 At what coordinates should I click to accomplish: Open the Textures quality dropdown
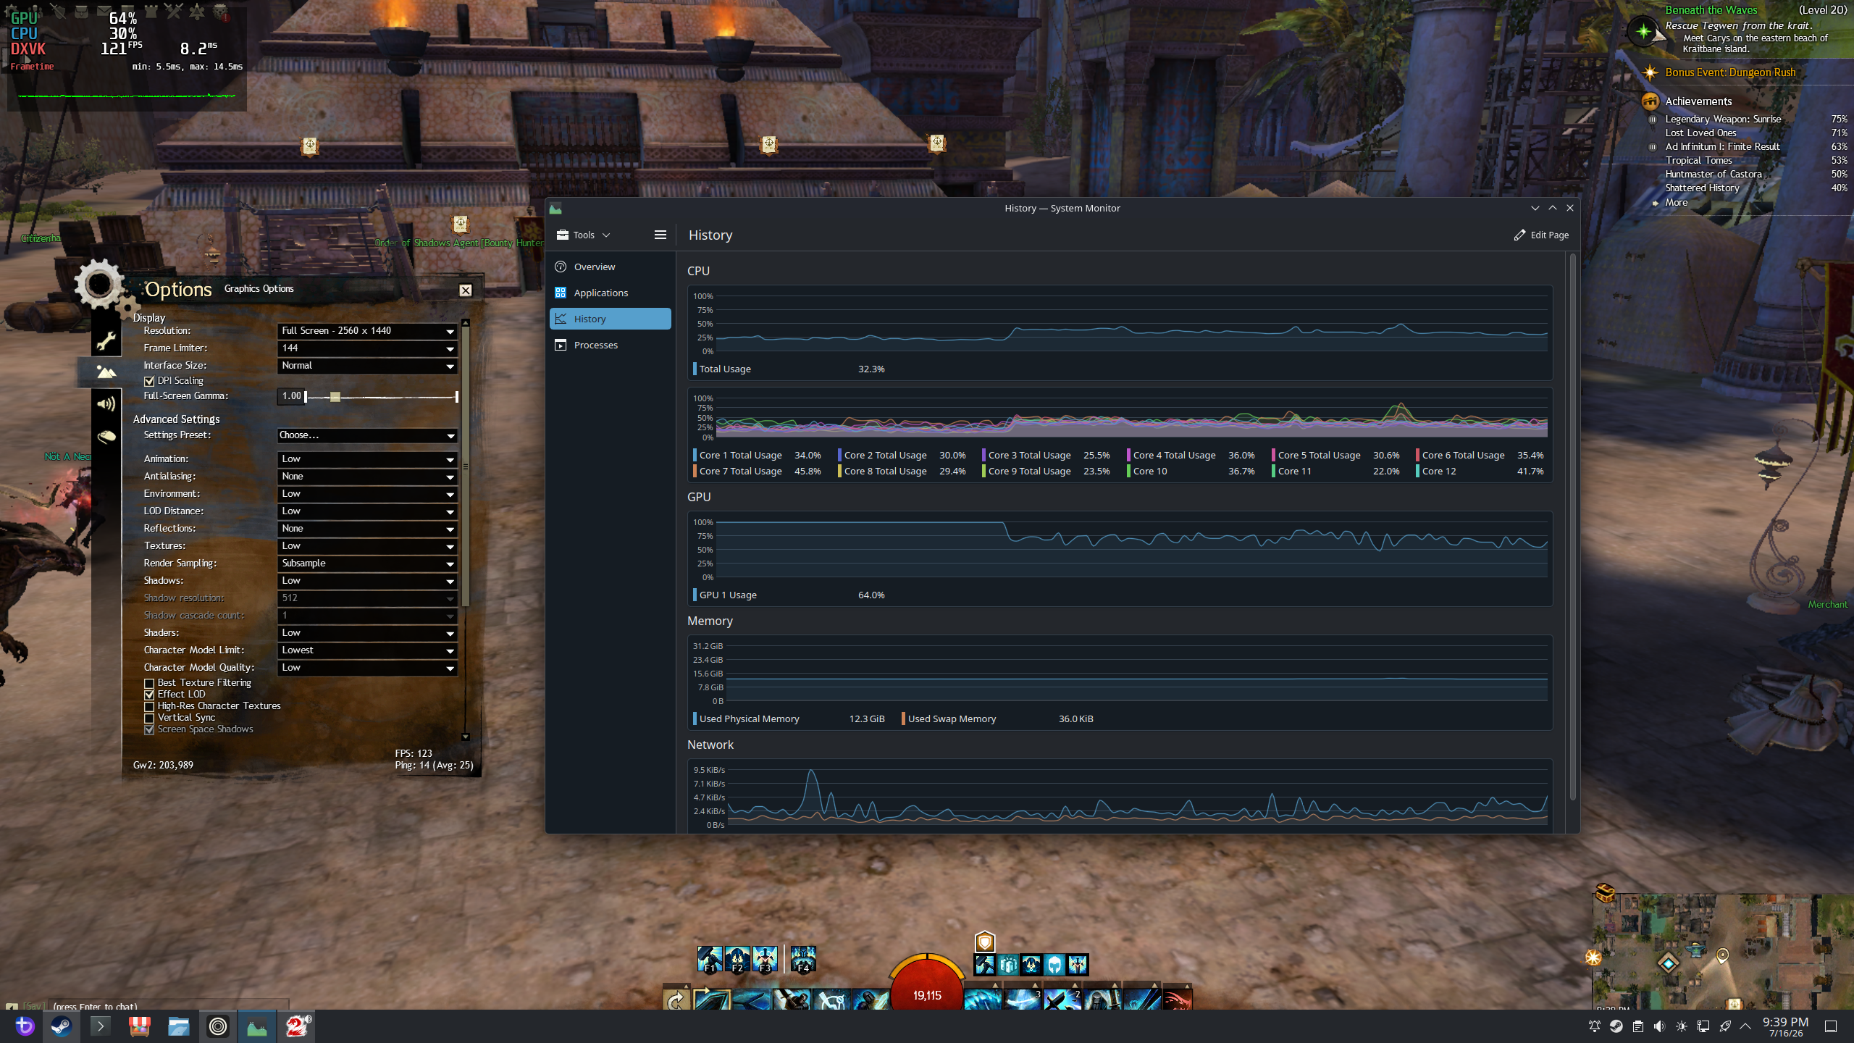(367, 546)
